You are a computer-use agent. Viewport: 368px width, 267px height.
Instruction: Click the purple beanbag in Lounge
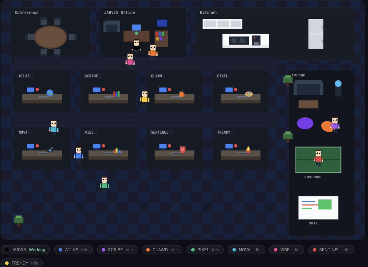pyautogui.click(x=305, y=123)
